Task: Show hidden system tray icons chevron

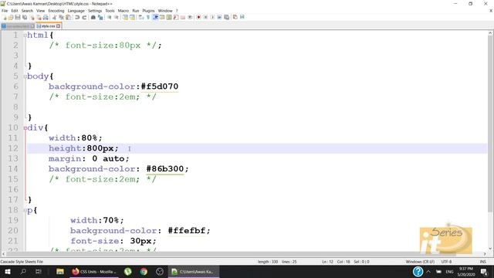Action: (x=428, y=271)
